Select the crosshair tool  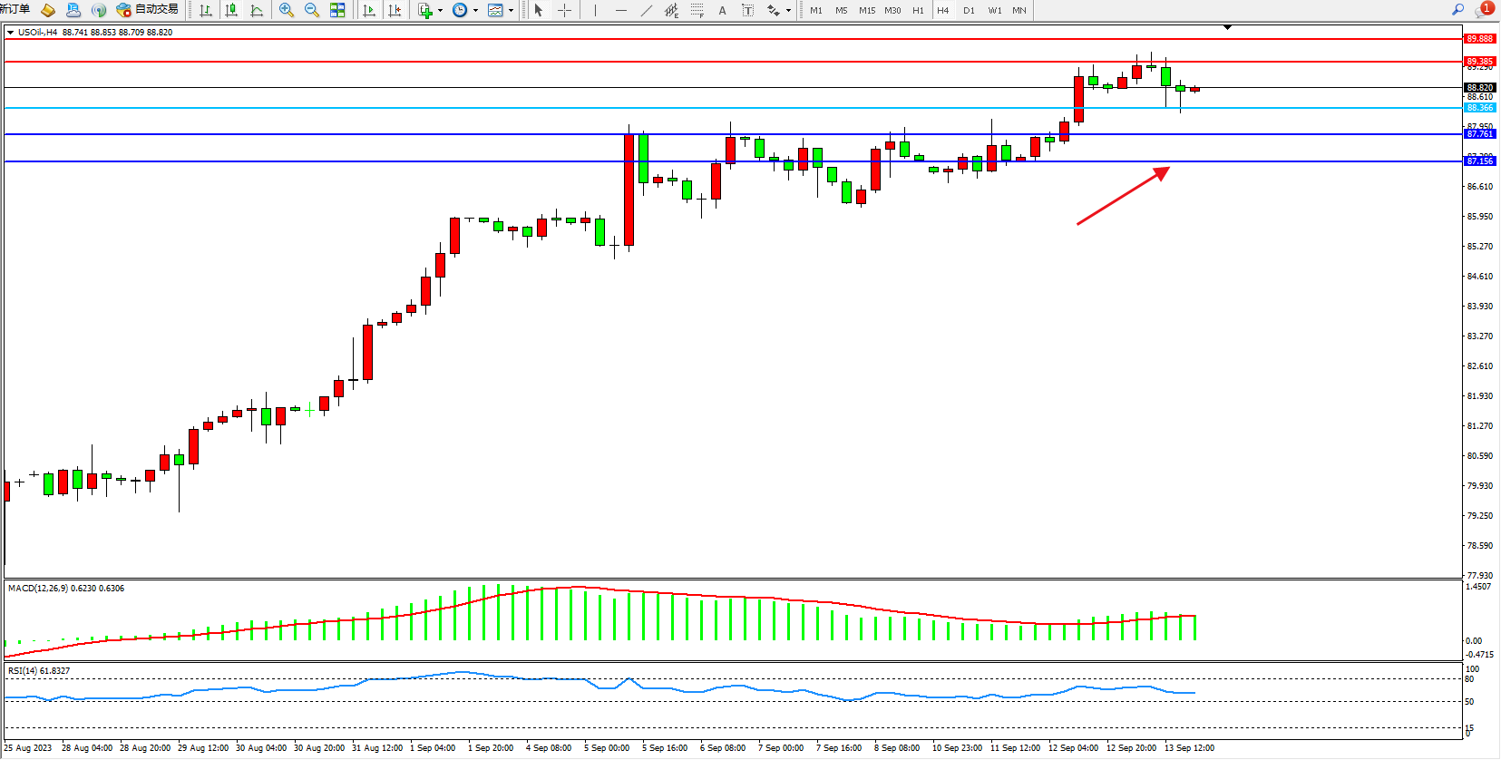[564, 10]
